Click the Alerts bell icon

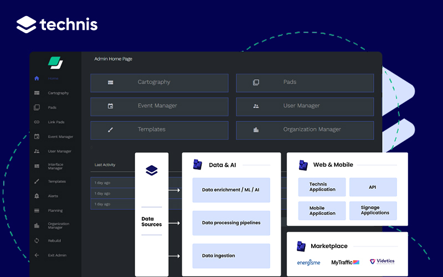(x=37, y=196)
